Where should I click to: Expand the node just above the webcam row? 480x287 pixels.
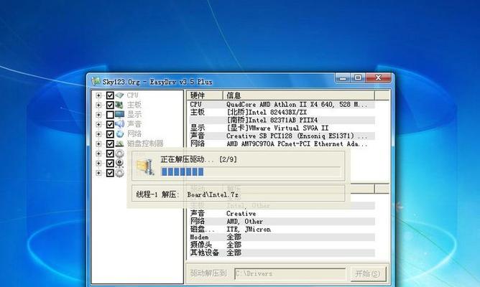[98, 154]
